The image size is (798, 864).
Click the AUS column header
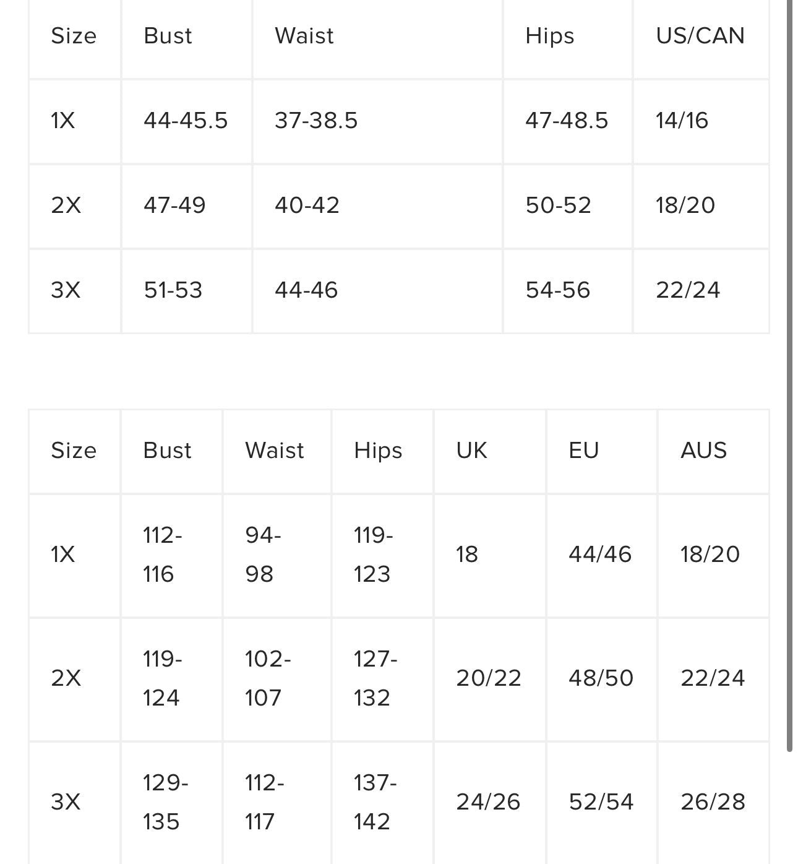703,451
